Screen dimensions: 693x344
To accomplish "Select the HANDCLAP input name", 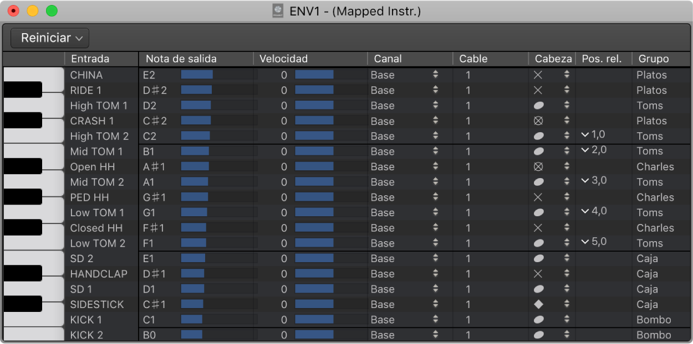I will coord(99,274).
